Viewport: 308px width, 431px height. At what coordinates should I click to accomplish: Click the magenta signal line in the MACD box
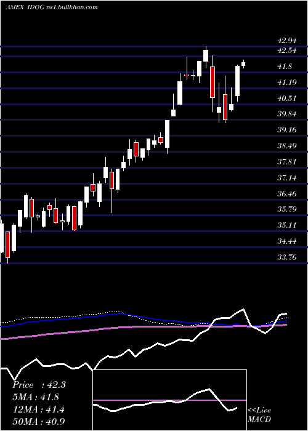[169, 400]
